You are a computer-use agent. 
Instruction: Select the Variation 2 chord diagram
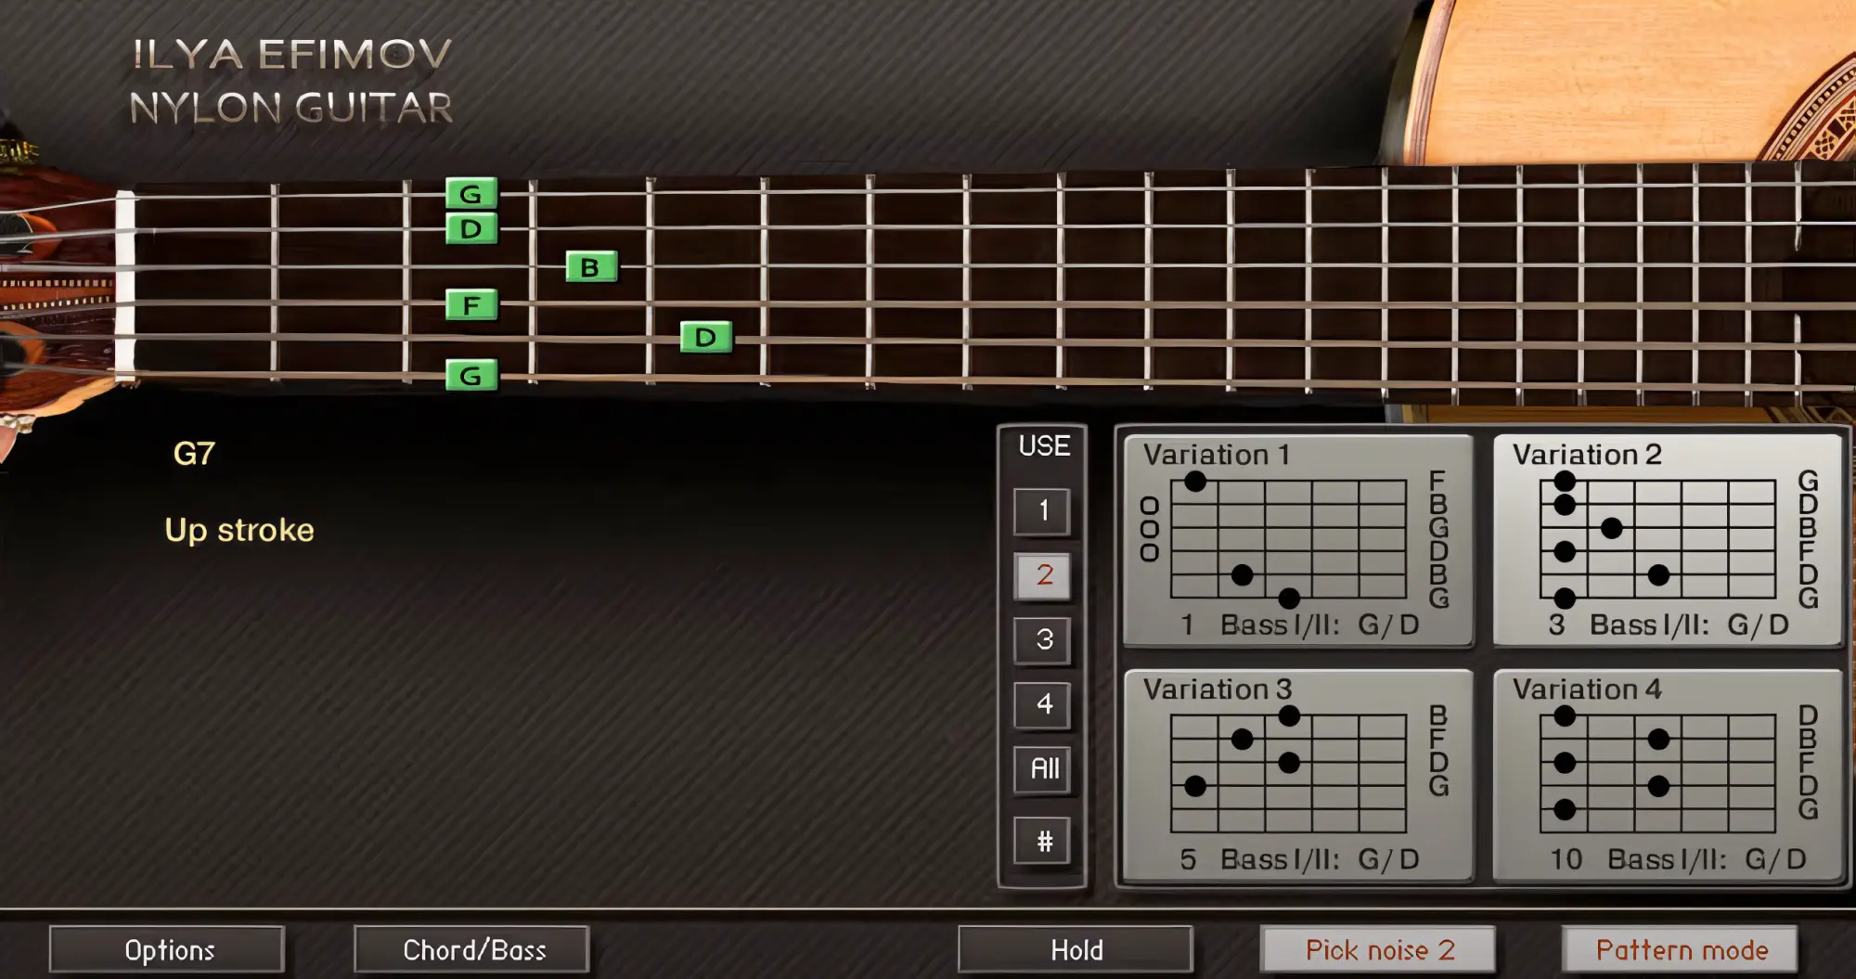pyautogui.click(x=1667, y=540)
